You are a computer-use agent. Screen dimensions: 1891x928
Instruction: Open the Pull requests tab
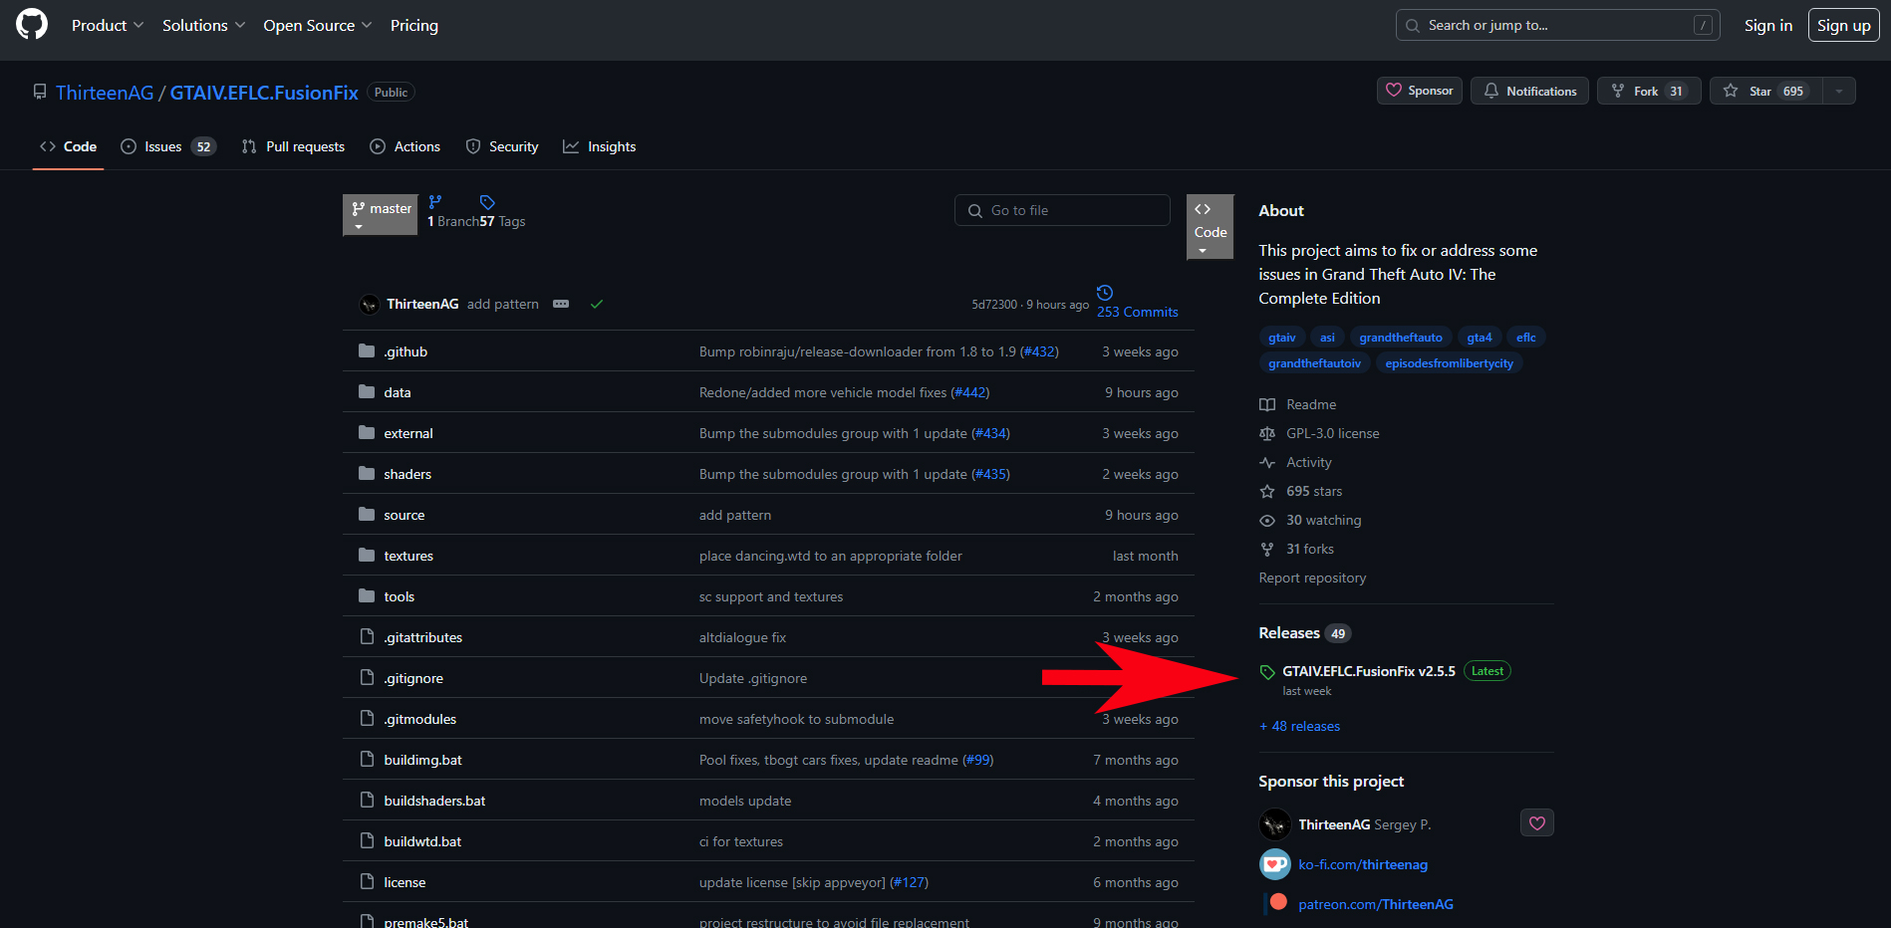click(293, 146)
